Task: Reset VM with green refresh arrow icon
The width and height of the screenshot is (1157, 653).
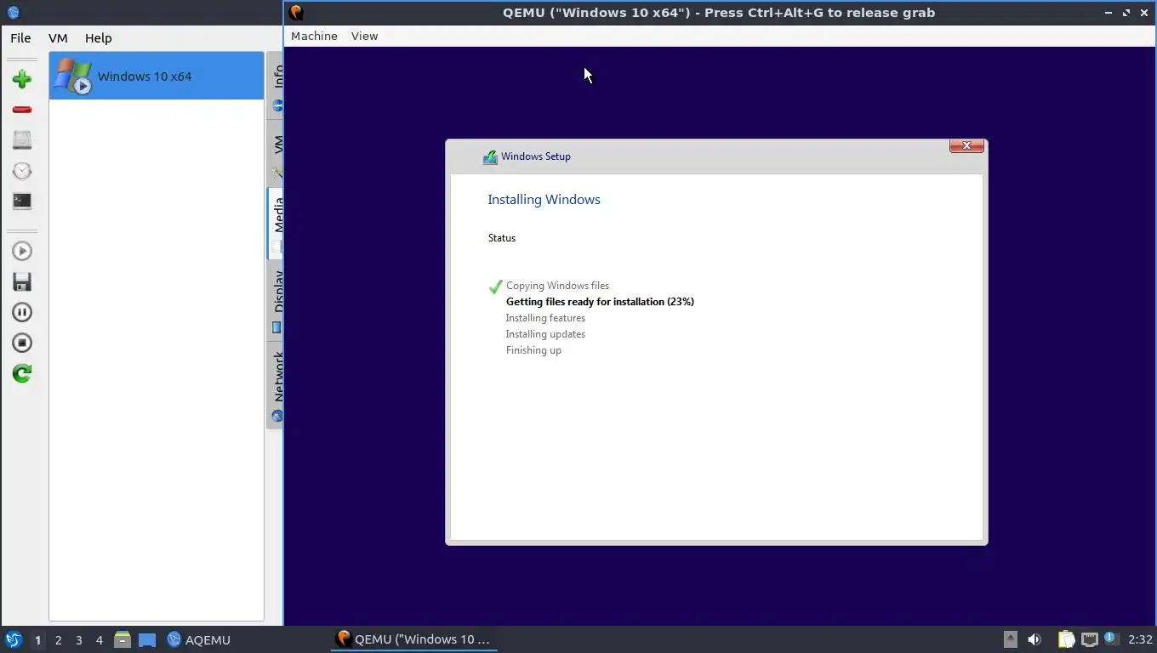Action: (x=22, y=373)
